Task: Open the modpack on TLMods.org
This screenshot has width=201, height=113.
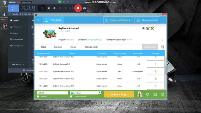Action: 119,20
